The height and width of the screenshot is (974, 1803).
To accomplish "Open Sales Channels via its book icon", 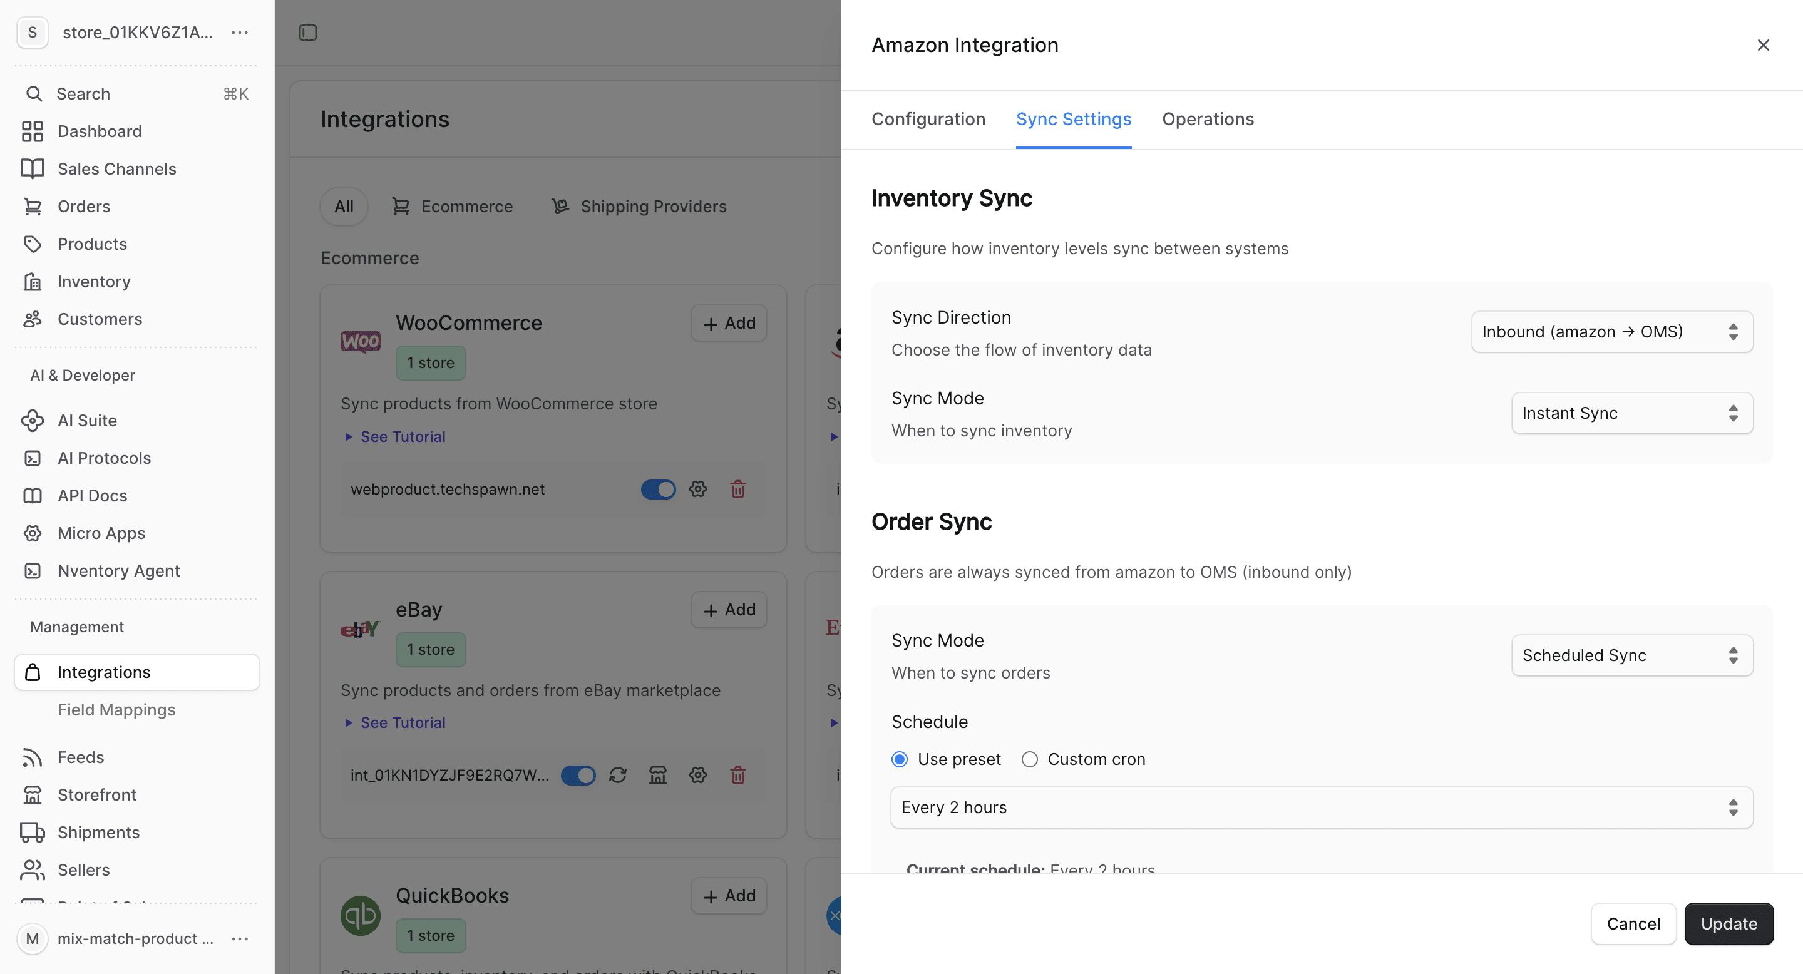I will (x=32, y=168).
